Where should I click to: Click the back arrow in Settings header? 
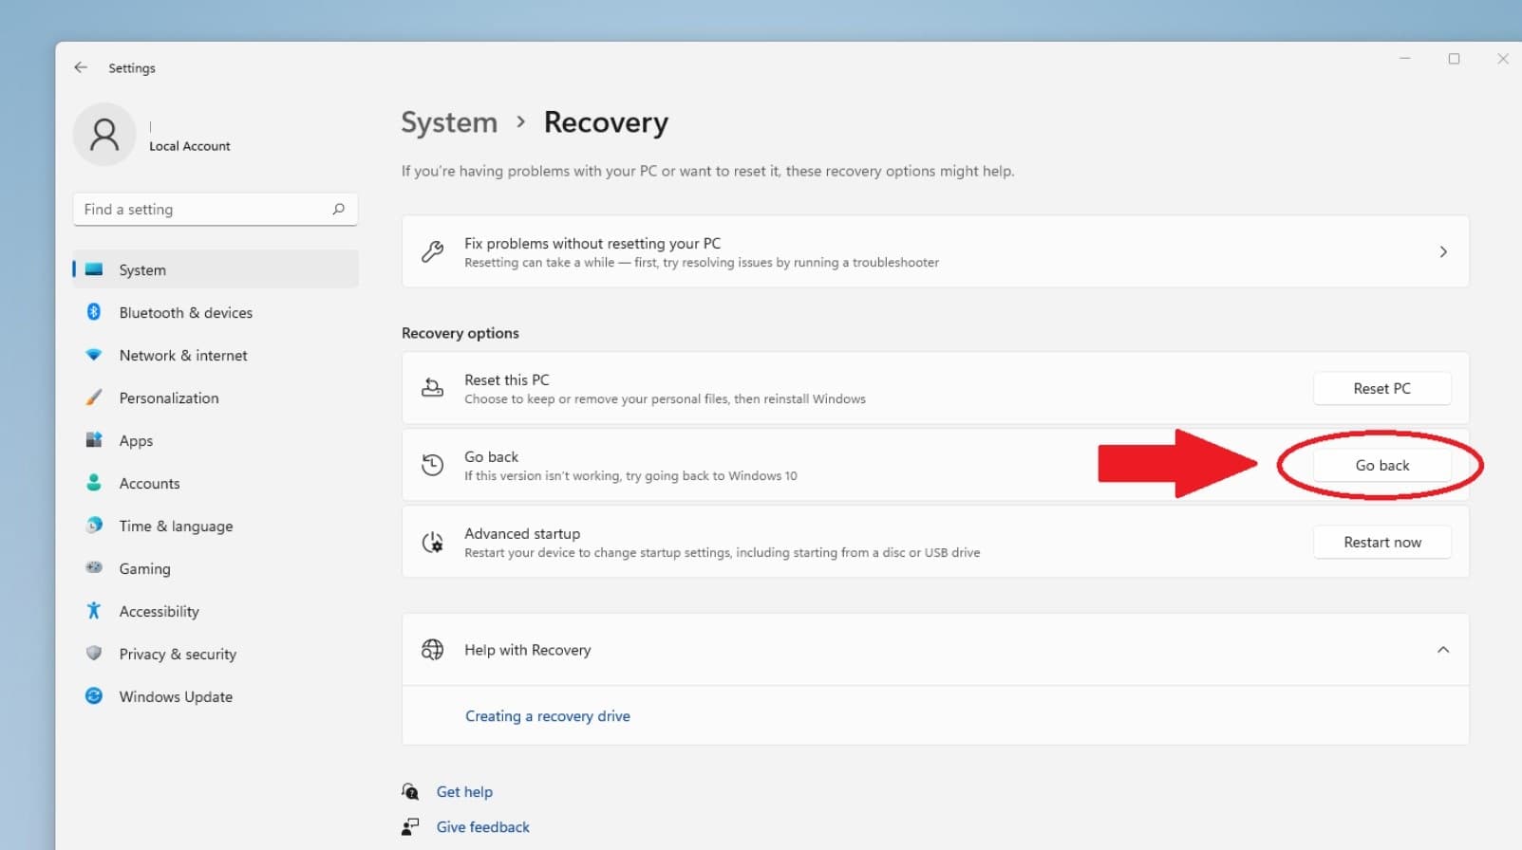click(x=81, y=67)
